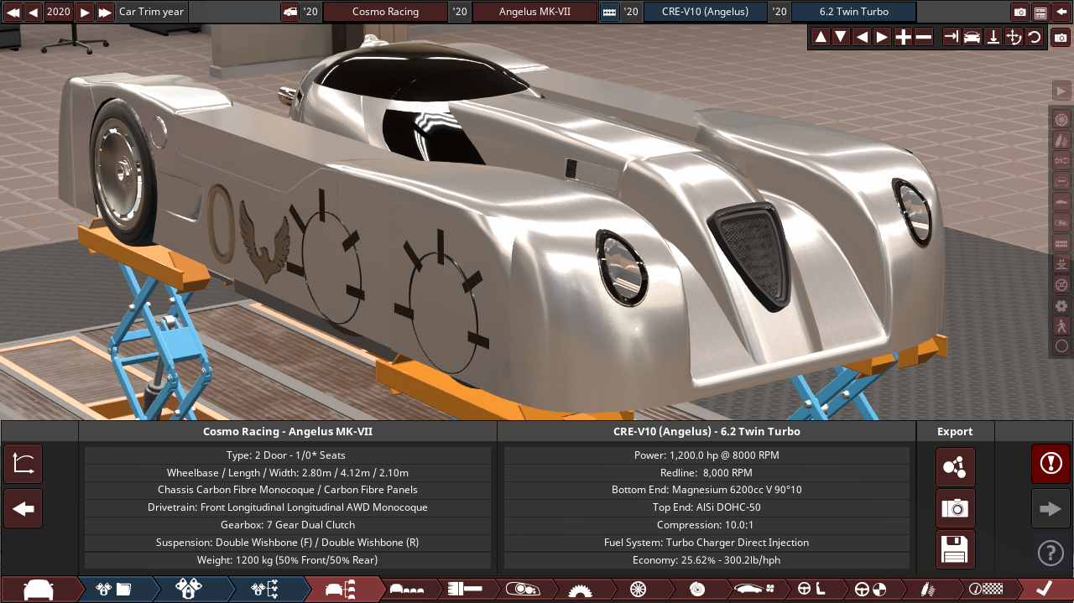1074x603 pixels.
Task: Move fixture left with left-triangle button
Action: point(862,37)
